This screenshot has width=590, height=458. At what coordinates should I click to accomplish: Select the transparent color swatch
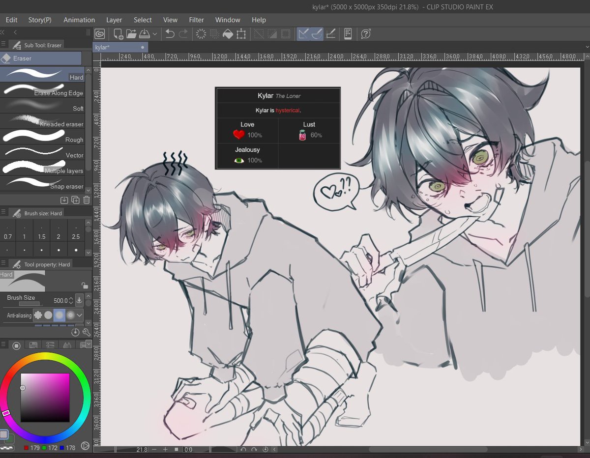pos(7,449)
